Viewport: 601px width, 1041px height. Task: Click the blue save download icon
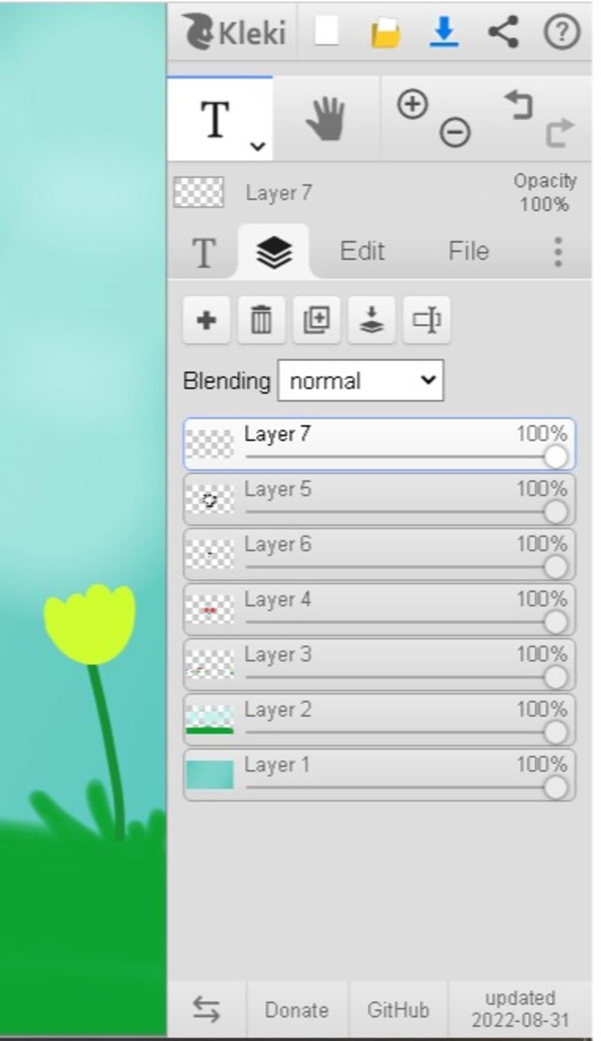(x=444, y=31)
